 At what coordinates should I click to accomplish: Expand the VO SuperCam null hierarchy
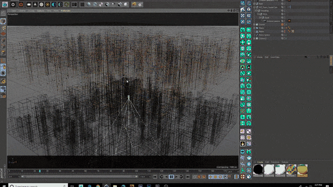(x=255, y=7)
